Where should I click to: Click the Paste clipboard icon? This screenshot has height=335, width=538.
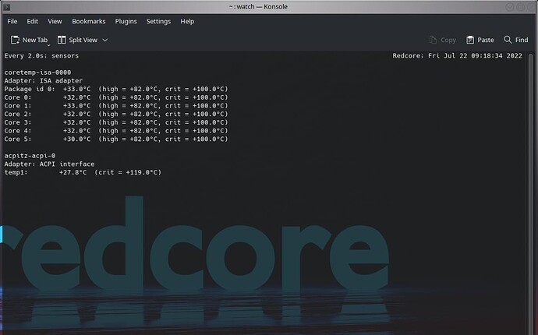click(470, 40)
